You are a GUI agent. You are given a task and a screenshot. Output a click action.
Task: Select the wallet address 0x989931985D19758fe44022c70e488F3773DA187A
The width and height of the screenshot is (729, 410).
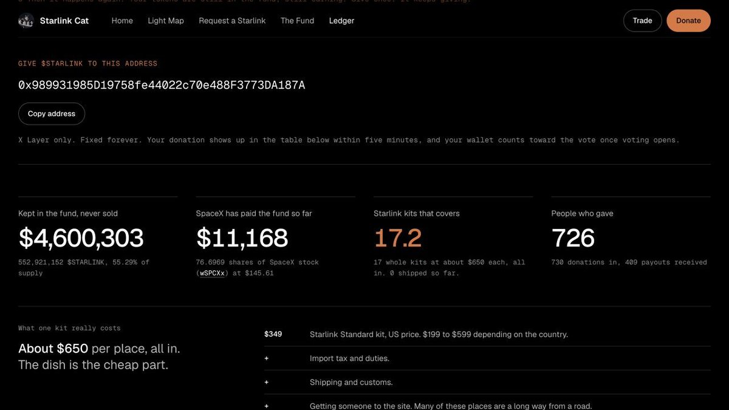coord(162,85)
